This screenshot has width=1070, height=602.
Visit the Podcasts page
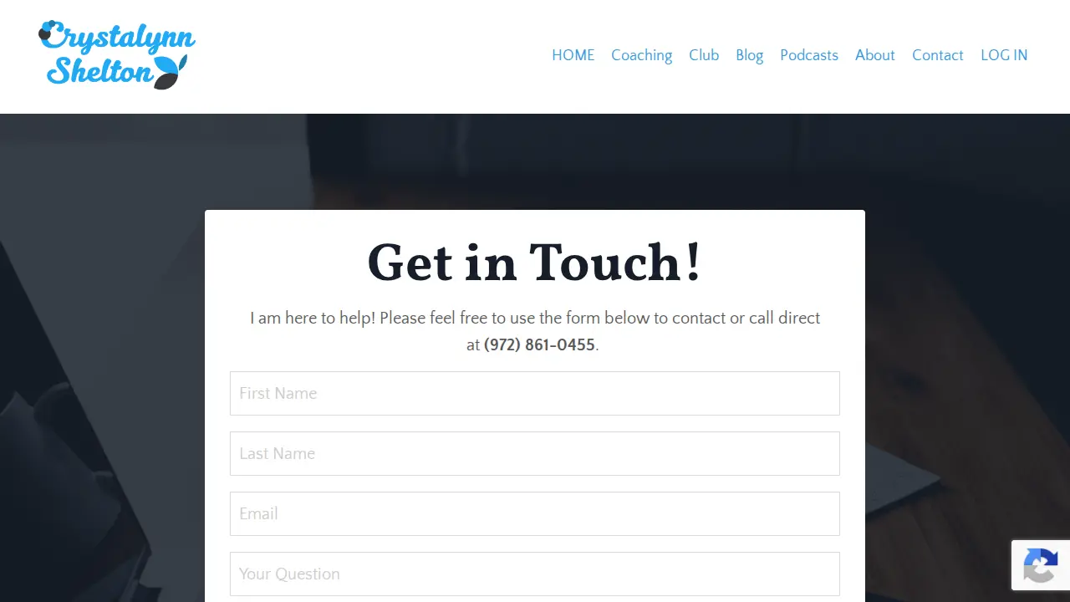pyautogui.click(x=809, y=55)
